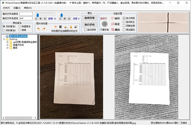This screenshot has height=125, width=191.
Task: Click the 不要彩色 label
Action: [104, 30]
